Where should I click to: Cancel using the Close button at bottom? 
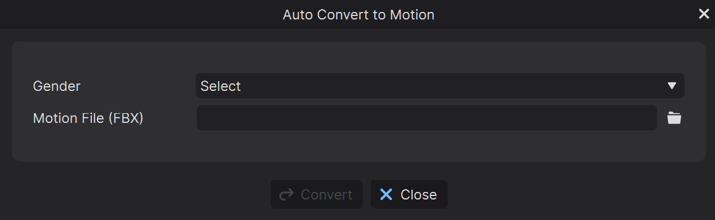coord(409,195)
